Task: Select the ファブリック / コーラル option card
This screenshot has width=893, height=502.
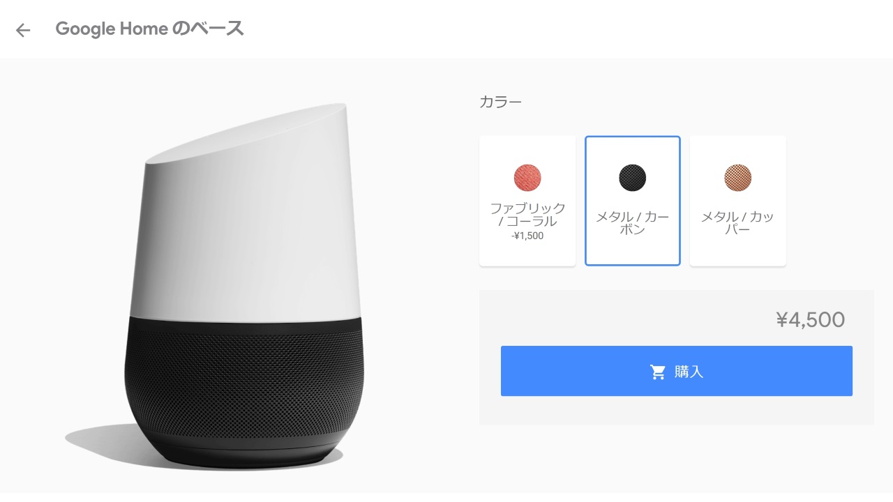Action: coord(527,201)
